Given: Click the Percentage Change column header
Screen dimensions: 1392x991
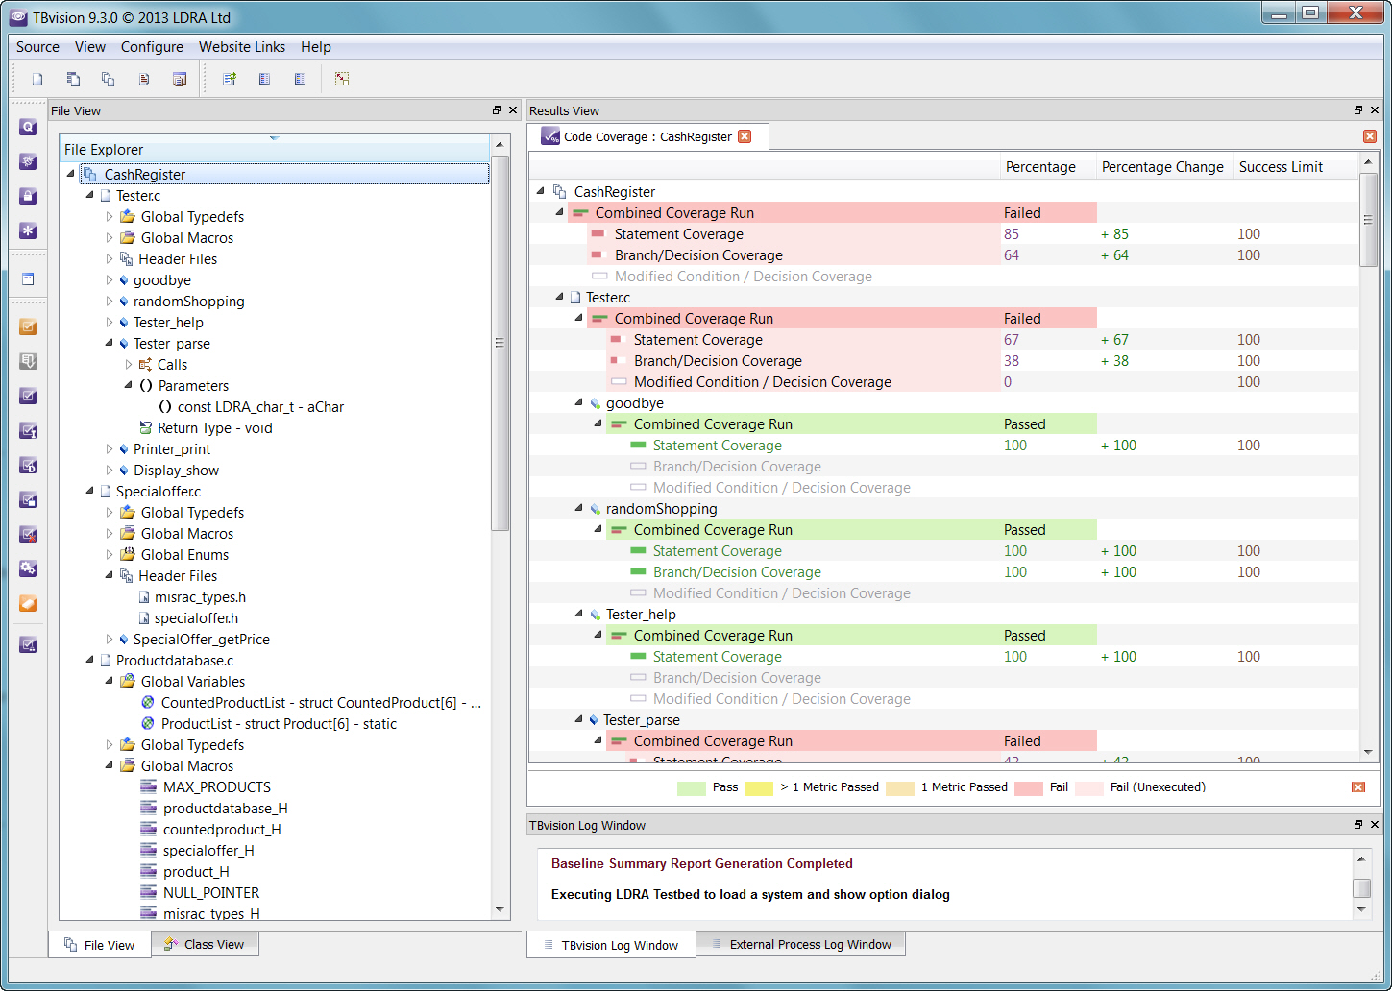Looking at the screenshot, I should coord(1162,167).
